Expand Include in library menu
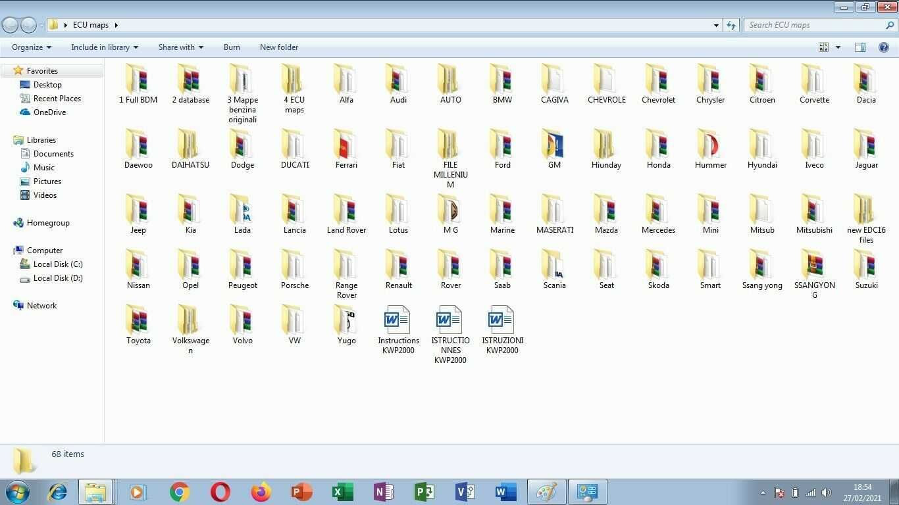This screenshot has height=505, width=899. pos(105,47)
